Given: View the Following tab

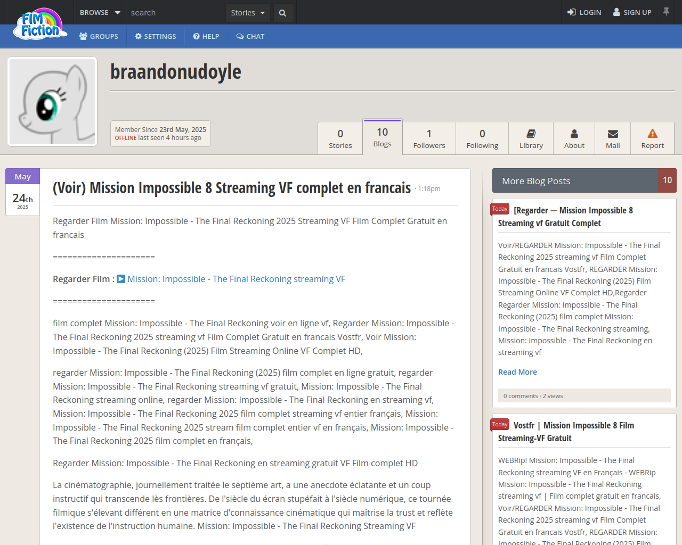Looking at the screenshot, I should pyautogui.click(x=482, y=138).
